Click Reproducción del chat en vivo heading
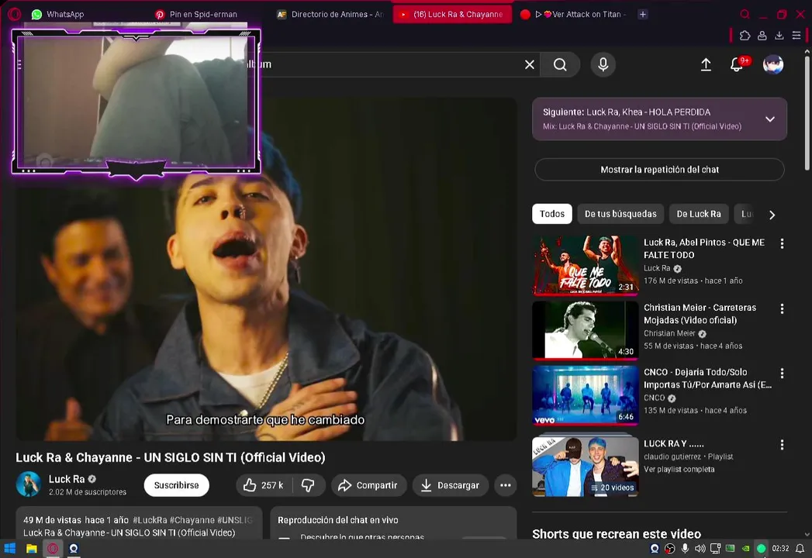 (337, 520)
